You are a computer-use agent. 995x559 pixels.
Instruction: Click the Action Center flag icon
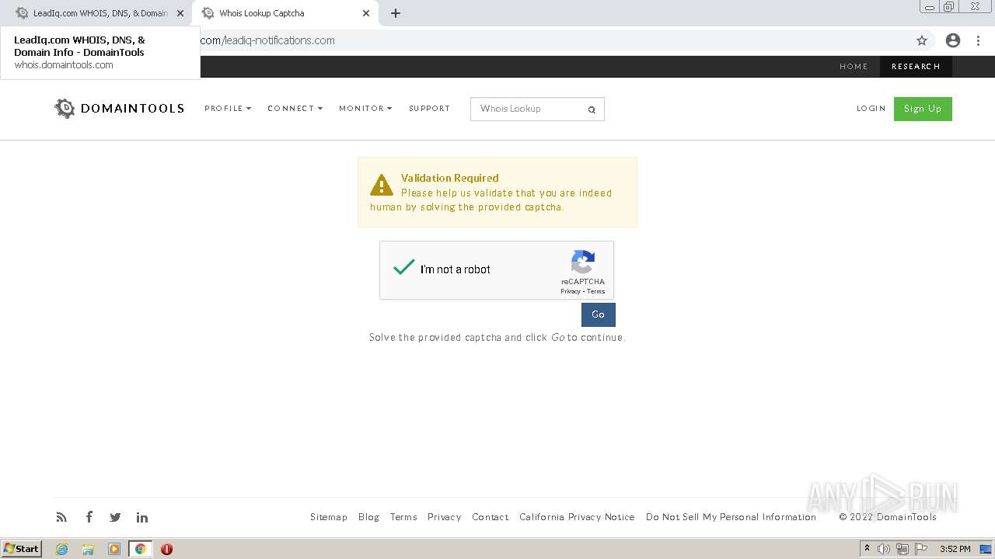921,549
